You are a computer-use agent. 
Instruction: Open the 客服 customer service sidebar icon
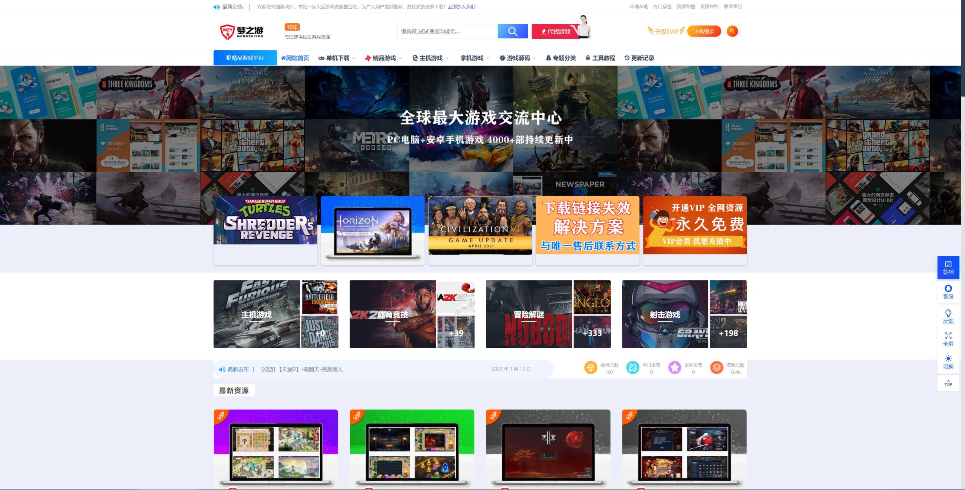pyautogui.click(x=948, y=292)
